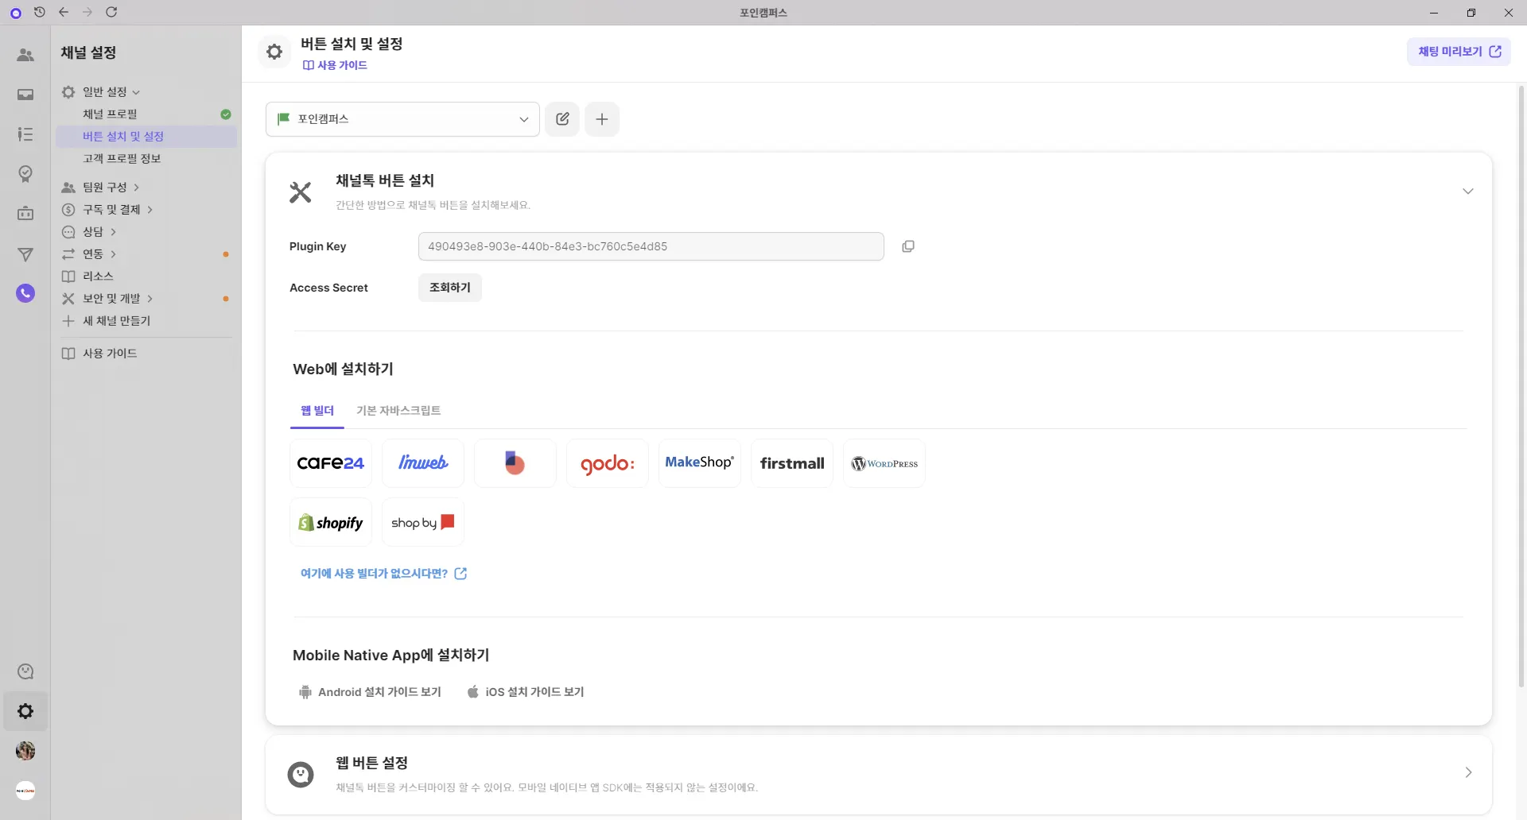Image resolution: width=1527 pixels, height=820 pixels.
Task: Click the check-mark speech bubble rail icon
Action: (25, 174)
